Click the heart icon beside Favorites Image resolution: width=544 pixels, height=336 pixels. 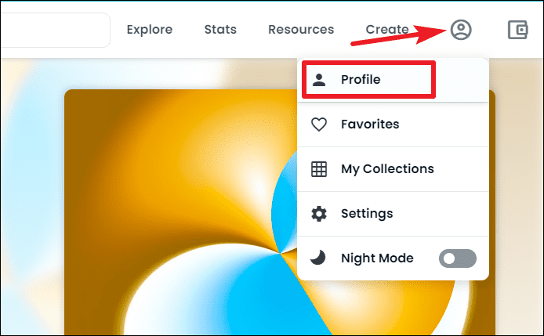click(319, 125)
